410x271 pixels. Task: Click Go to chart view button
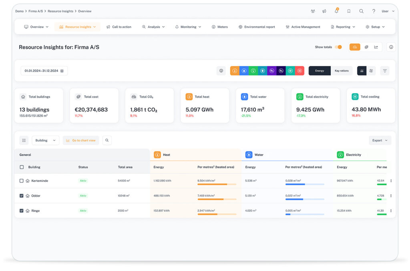click(x=81, y=140)
